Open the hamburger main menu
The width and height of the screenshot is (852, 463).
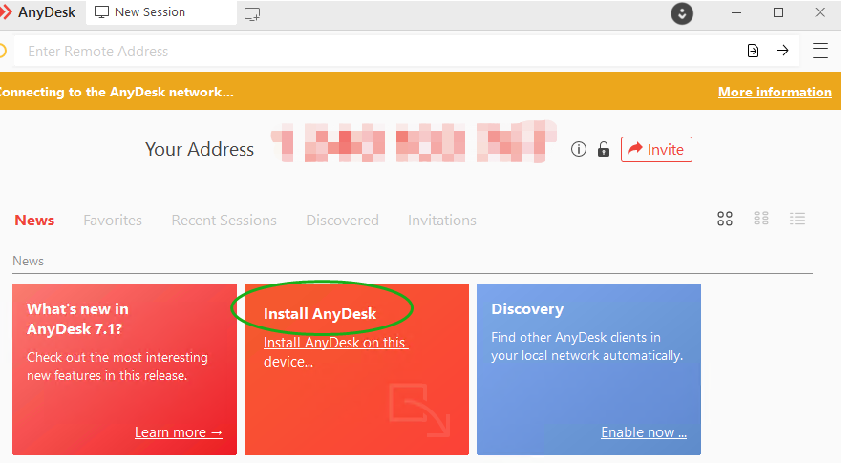tap(820, 51)
